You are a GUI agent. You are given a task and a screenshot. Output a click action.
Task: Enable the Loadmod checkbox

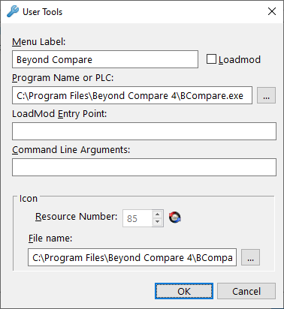click(211, 59)
